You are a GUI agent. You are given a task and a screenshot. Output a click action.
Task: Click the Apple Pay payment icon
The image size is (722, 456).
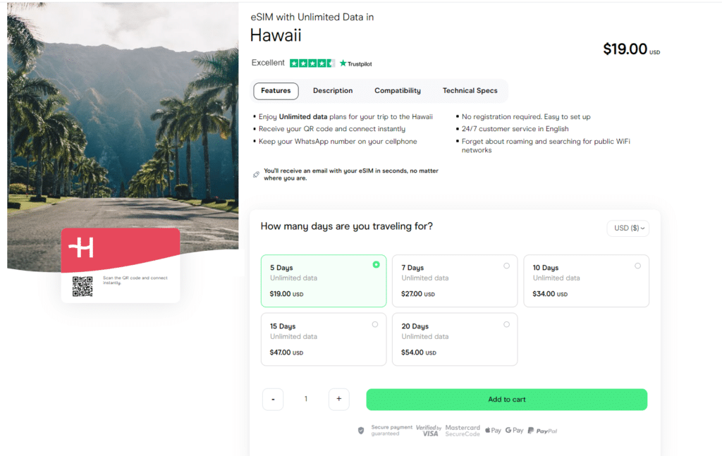[x=492, y=429]
